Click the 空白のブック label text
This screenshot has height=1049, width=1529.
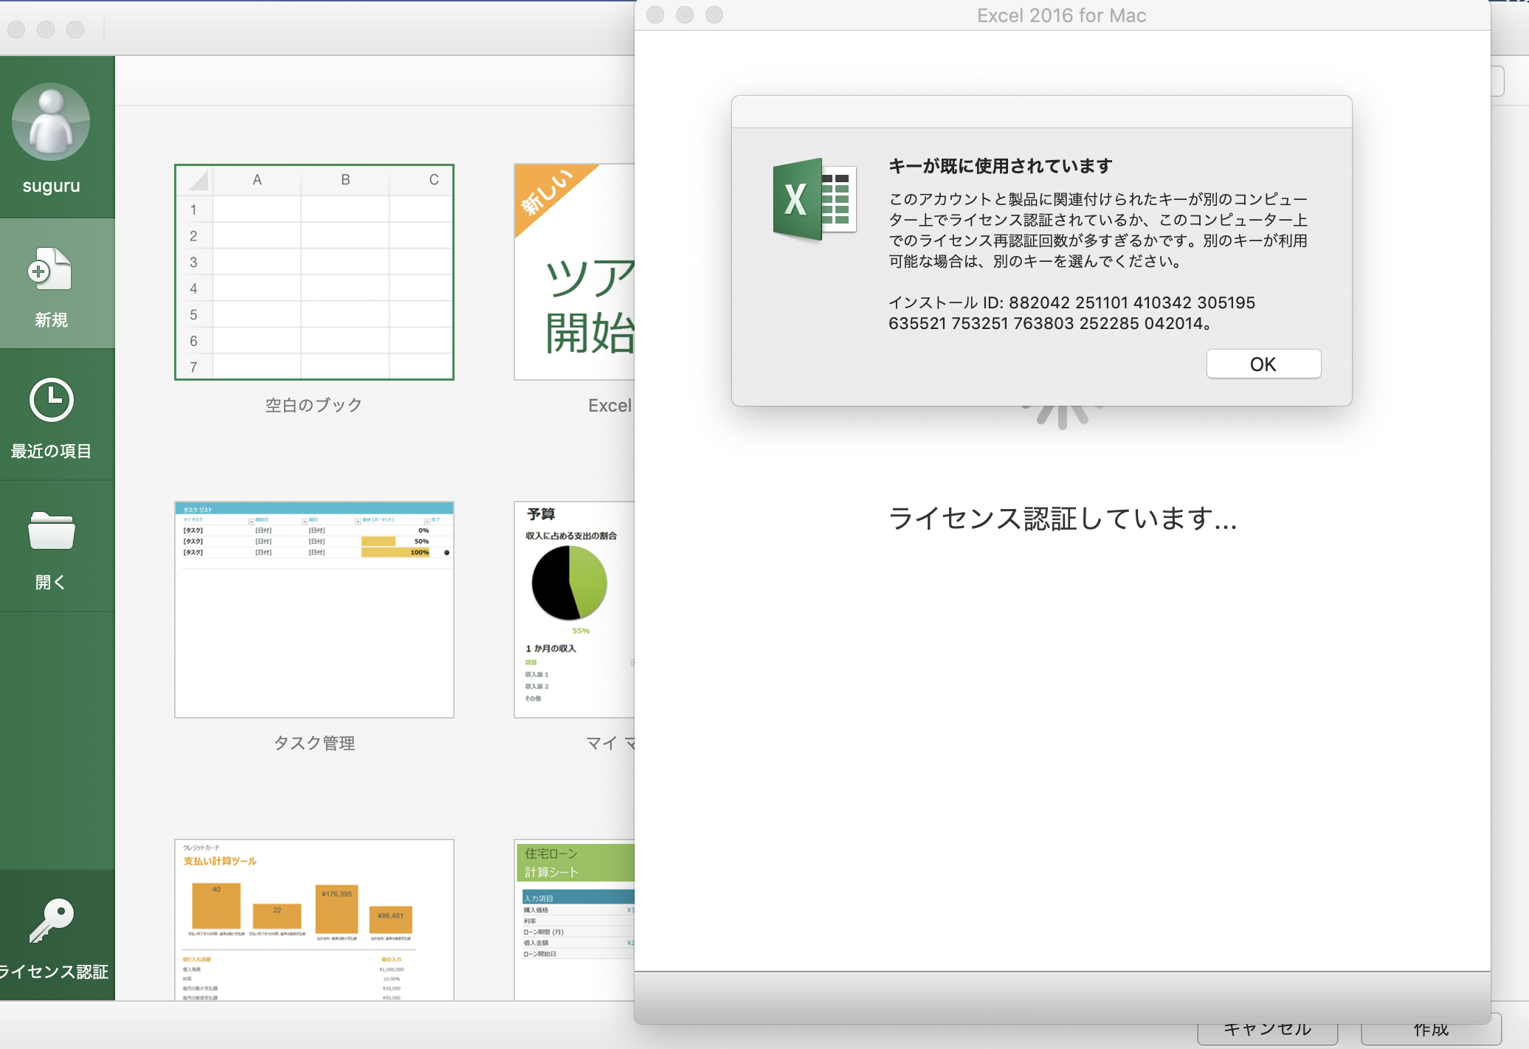click(x=314, y=405)
